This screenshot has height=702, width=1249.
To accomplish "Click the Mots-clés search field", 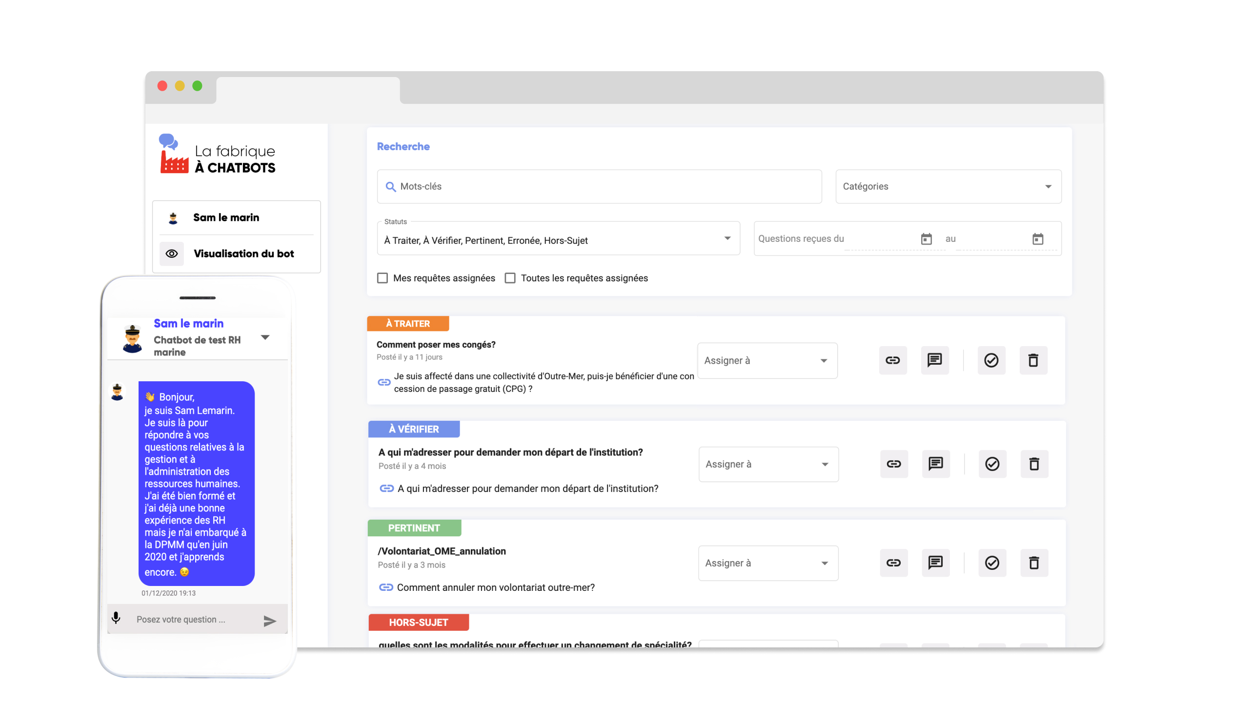I will point(599,186).
